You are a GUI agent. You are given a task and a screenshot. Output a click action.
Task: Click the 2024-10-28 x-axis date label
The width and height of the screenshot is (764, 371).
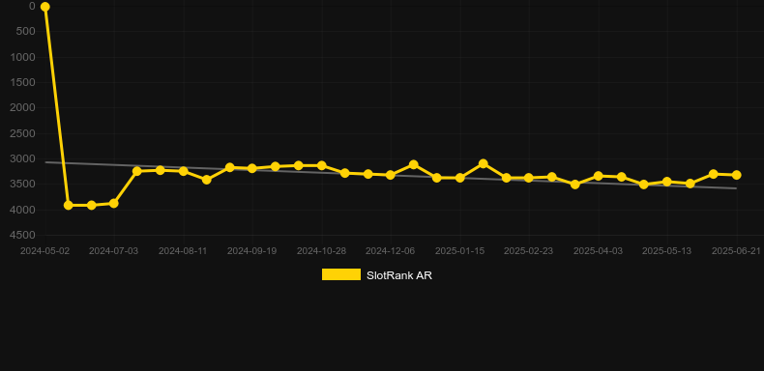point(322,251)
